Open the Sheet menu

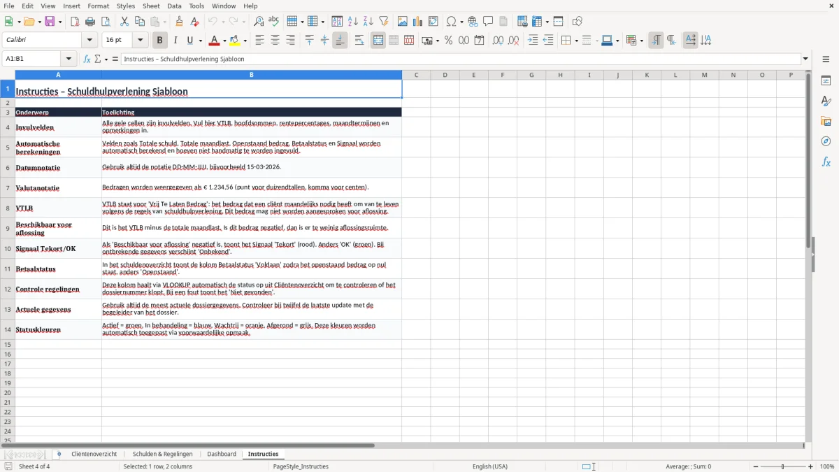(151, 6)
